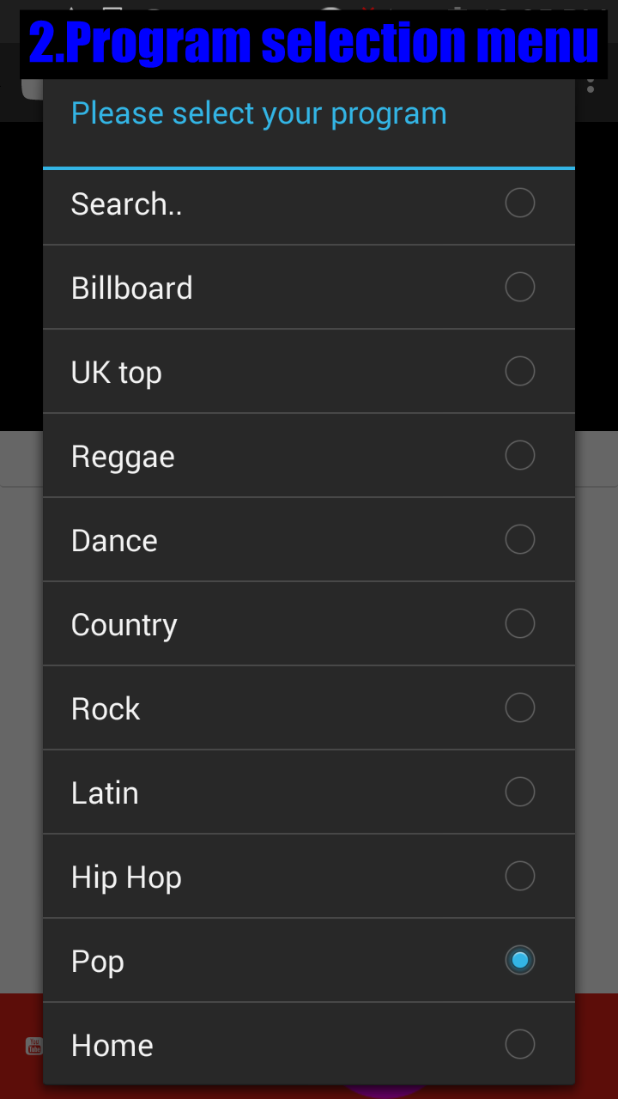618x1099 pixels.
Task: Choose the Rock program label
Action: pos(106,709)
